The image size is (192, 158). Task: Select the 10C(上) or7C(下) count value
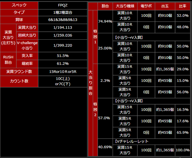63,81
